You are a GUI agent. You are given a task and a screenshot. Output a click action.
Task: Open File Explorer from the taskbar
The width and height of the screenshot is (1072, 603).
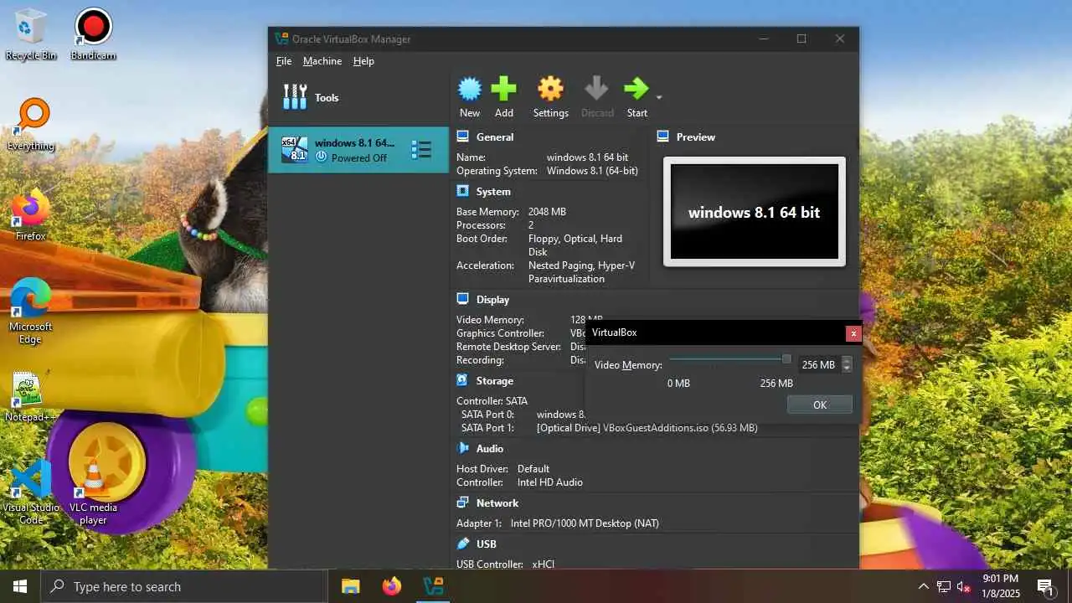pyautogui.click(x=350, y=586)
